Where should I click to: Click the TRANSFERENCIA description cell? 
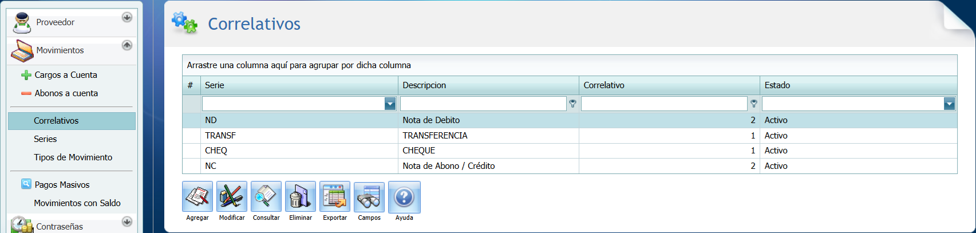[488, 136]
